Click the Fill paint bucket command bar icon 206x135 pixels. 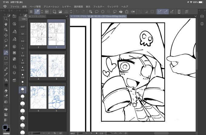[121, 12]
